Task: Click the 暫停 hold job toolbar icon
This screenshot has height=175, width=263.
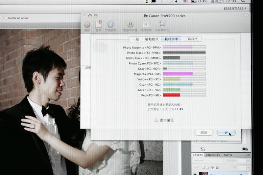Action: [x=98, y=24]
